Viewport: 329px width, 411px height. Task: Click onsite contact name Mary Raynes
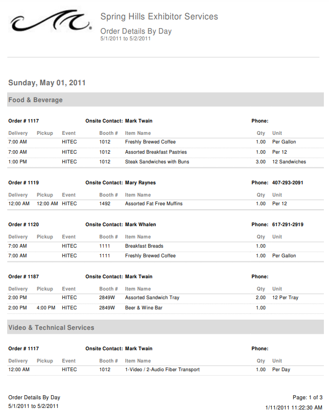pos(140,183)
